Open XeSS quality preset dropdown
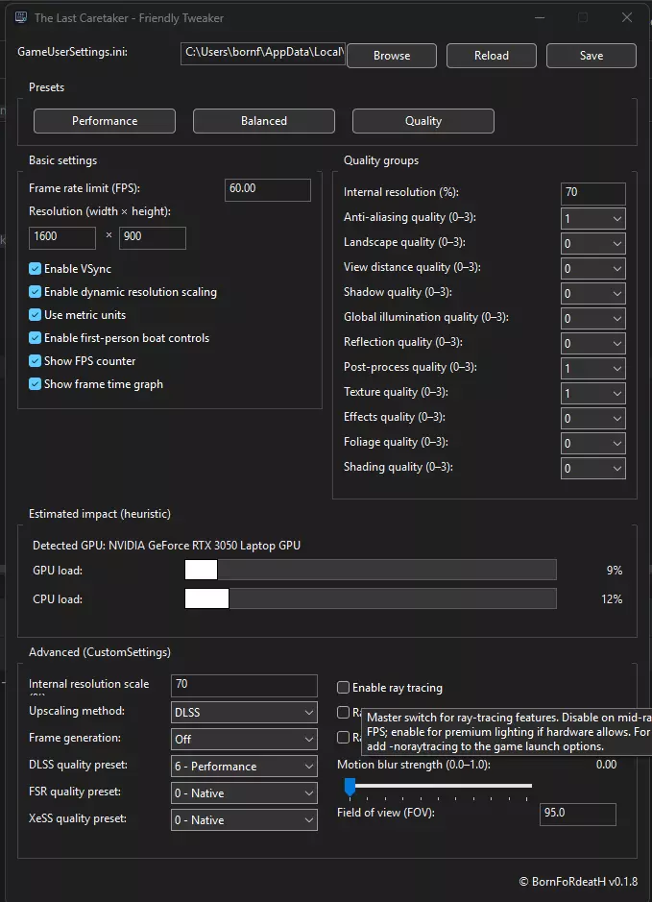Image resolution: width=652 pixels, height=902 pixels. (x=244, y=819)
